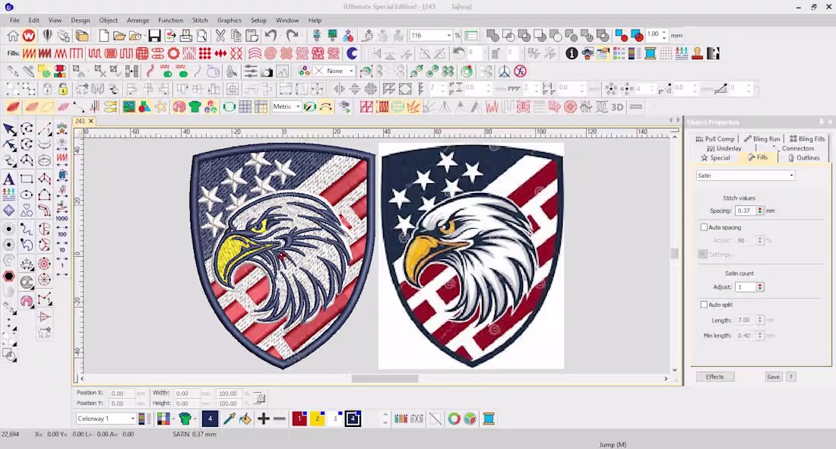Click the Position X input field
The width and height of the screenshot is (836, 449).
pyautogui.click(x=121, y=394)
